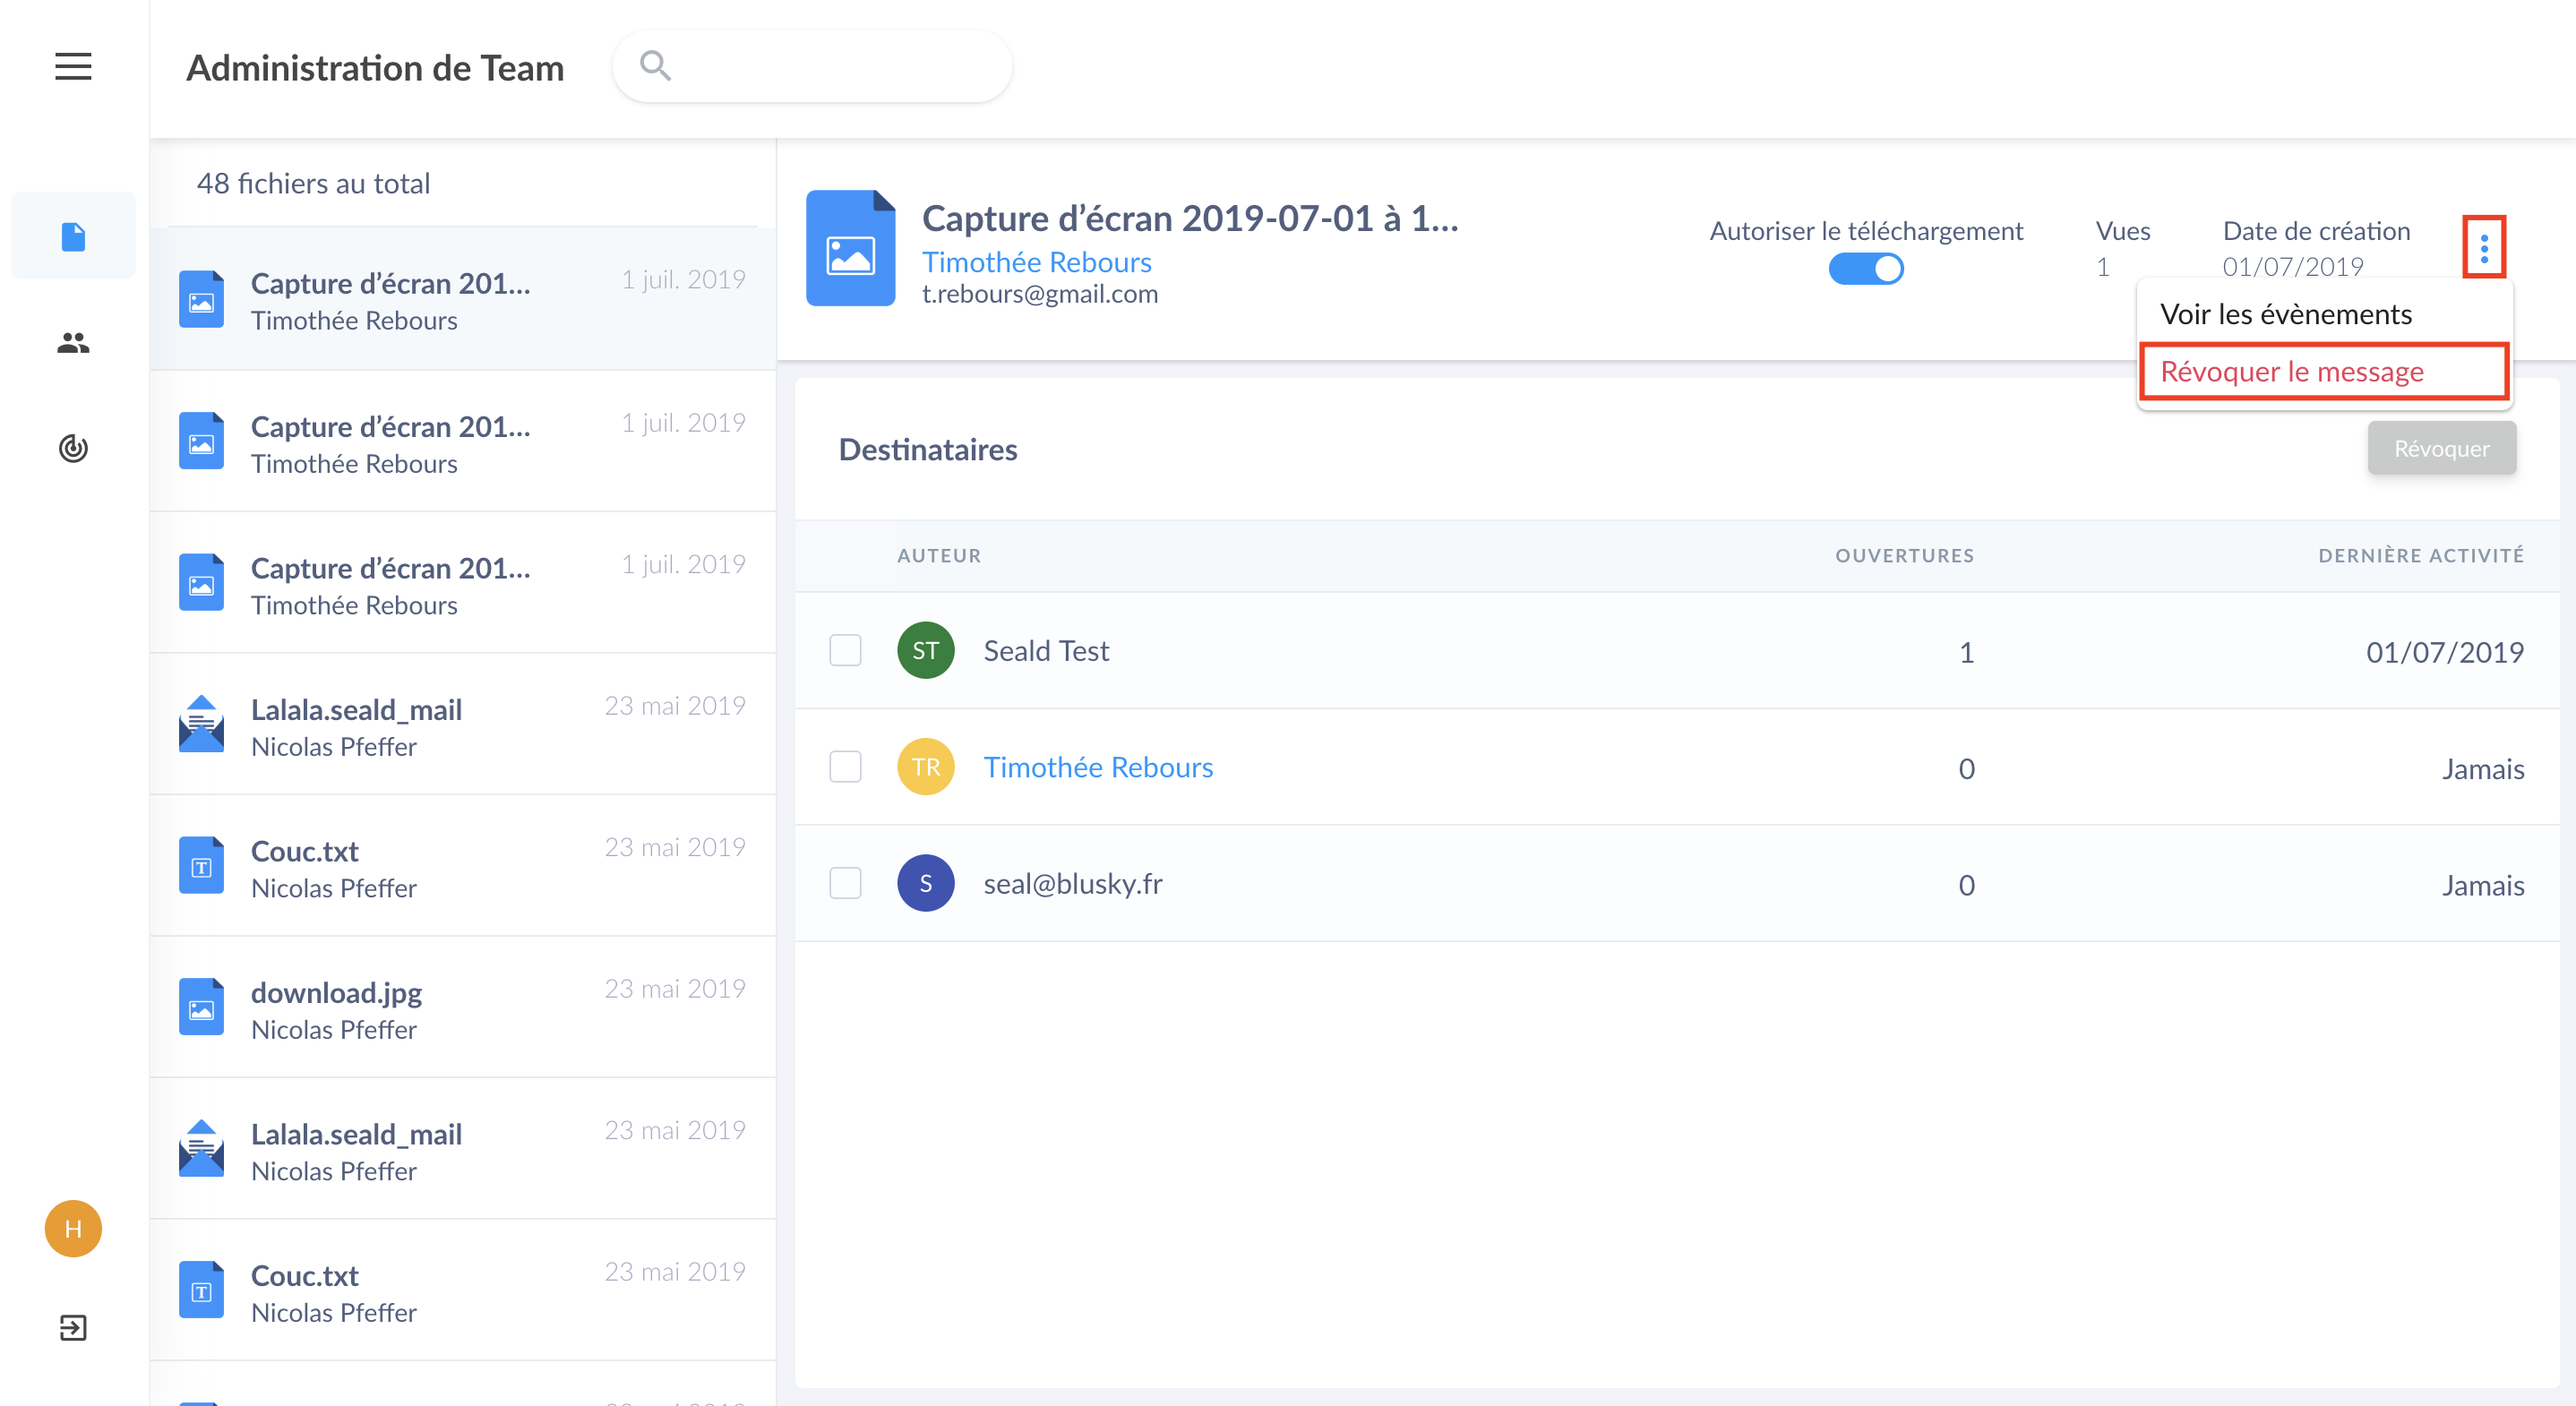Click the 01/07/2019 last activity cell
The height and width of the screenshot is (1406, 2576).
2444,652
